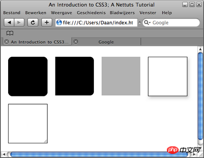Click the Google search field
This screenshot has height=158, width=204.
(171, 22)
